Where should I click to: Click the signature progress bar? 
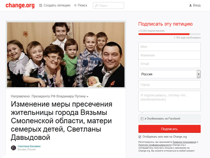point(169,34)
